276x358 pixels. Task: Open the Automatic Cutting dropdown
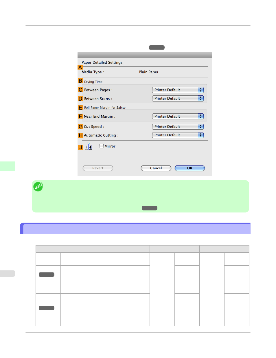point(178,135)
